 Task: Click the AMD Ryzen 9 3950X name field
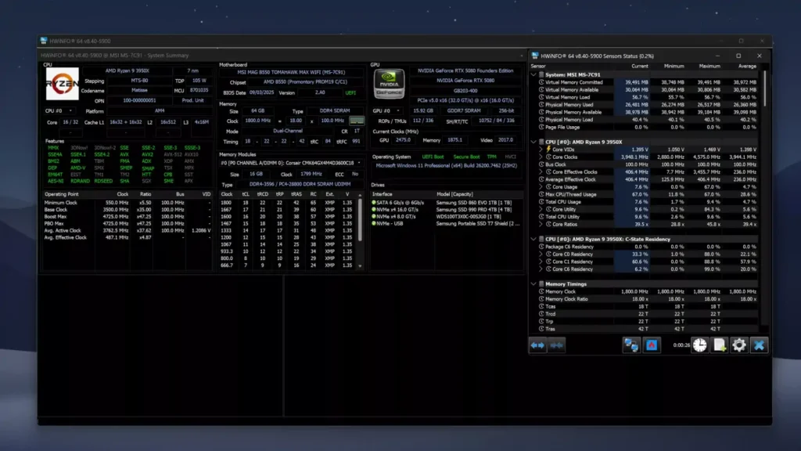coord(128,71)
